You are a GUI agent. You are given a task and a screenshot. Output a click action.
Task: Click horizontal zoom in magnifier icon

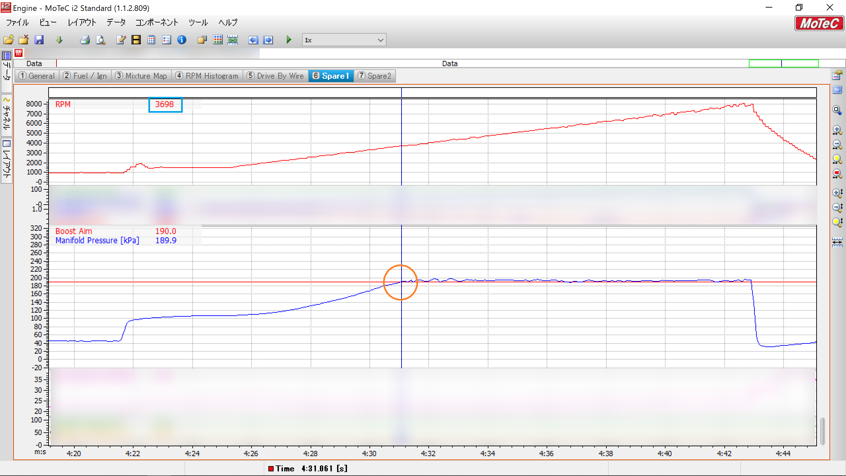837,130
